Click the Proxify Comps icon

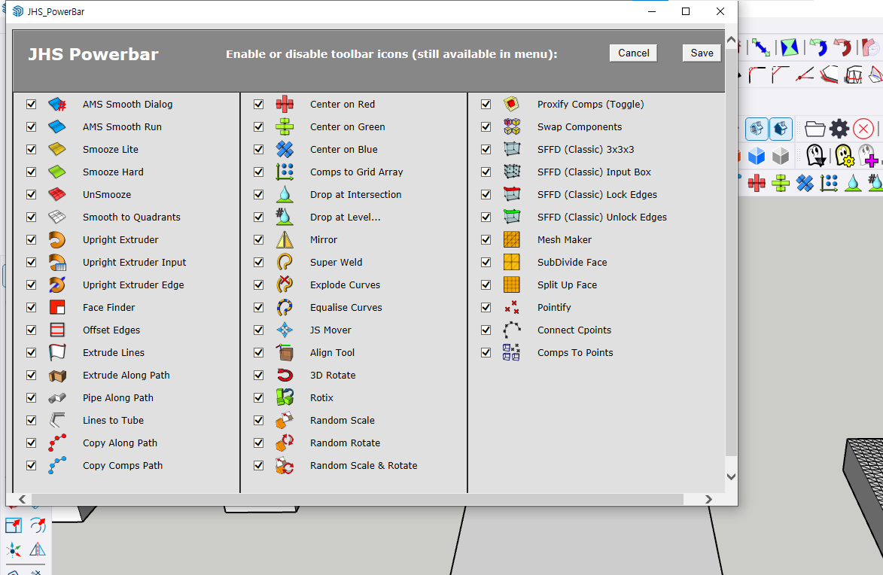pos(511,104)
